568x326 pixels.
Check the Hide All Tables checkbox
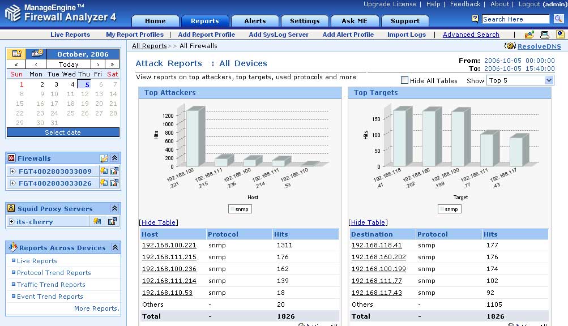404,80
